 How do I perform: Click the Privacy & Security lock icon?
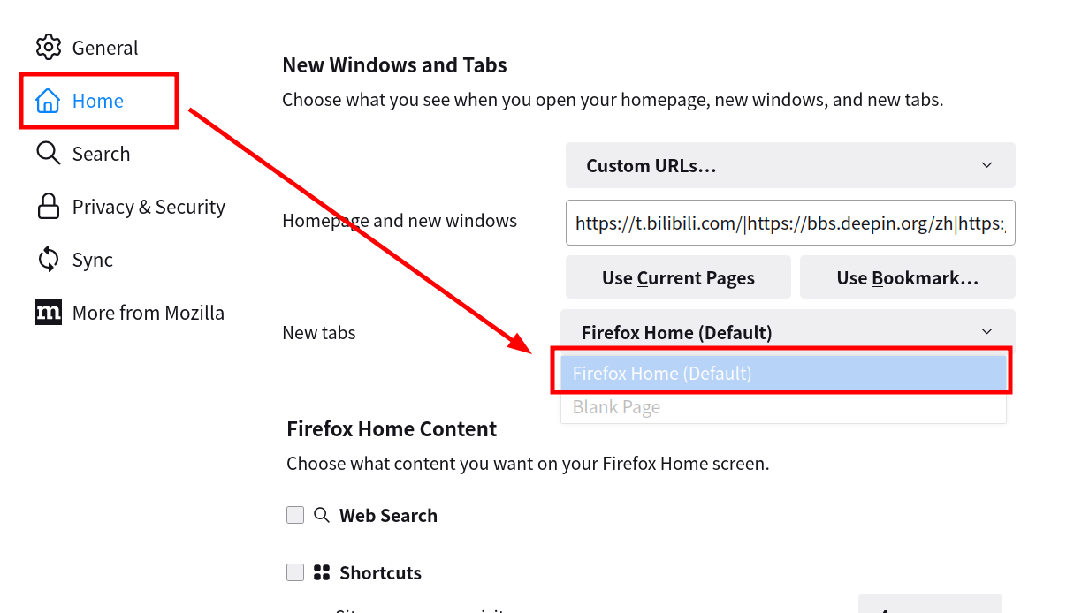(48, 207)
